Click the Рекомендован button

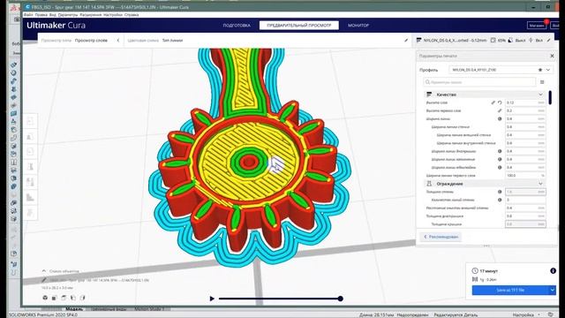(x=441, y=237)
